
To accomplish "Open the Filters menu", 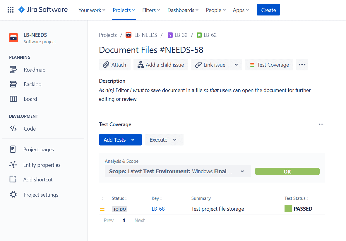I will pyautogui.click(x=151, y=10).
